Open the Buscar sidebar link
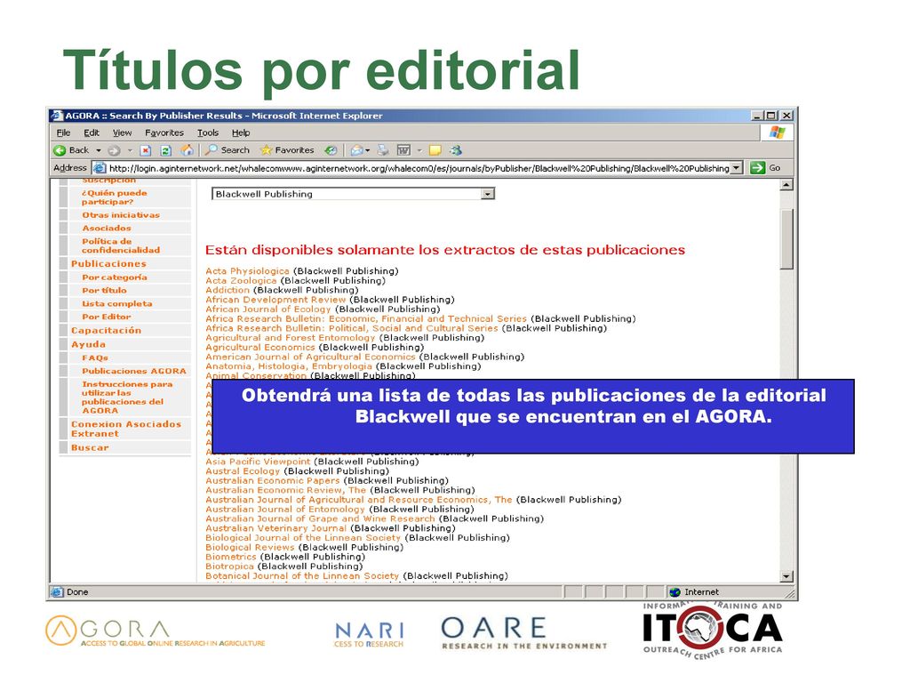Image resolution: width=910 pixels, height=683 pixels. [90, 448]
